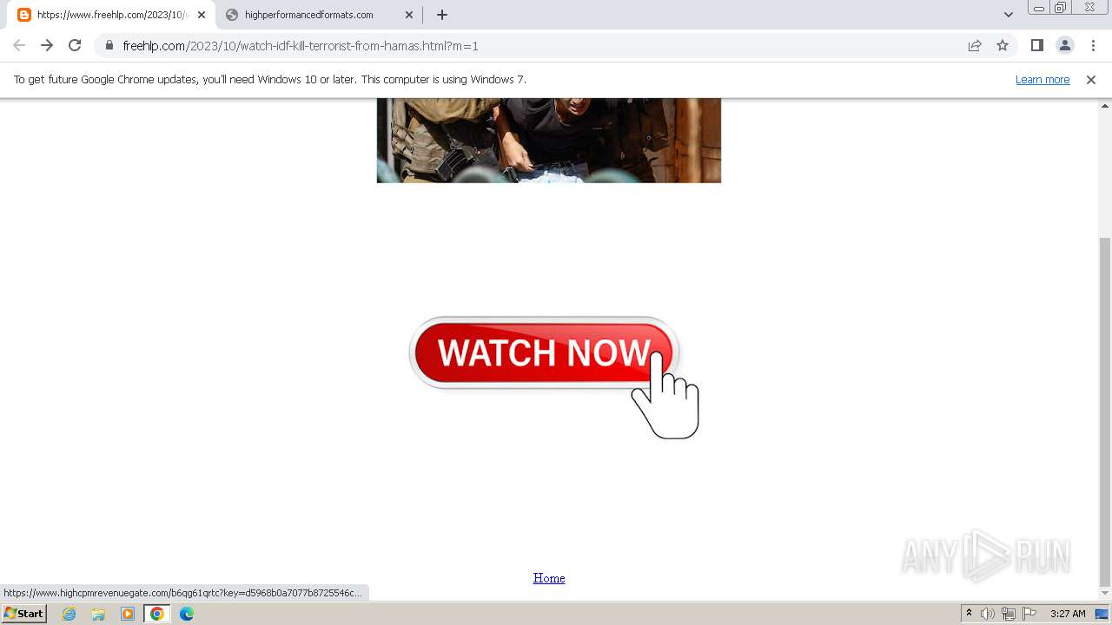The width and height of the screenshot is (1112, 625).
Task: Click the page vertical scrollbar thumb
Action: [1105, 411]
